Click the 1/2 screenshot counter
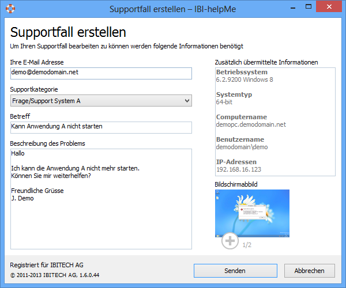 point(247,245)
